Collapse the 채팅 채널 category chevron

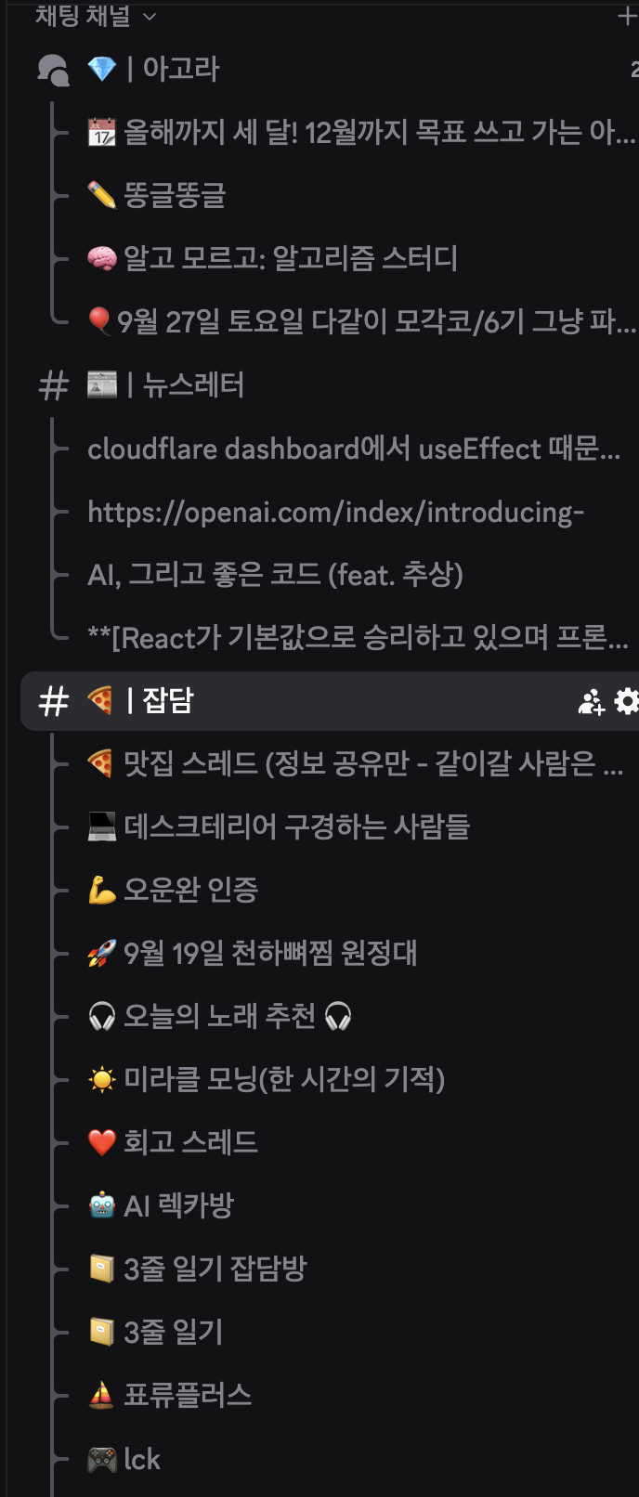click(x=150, y=17)
